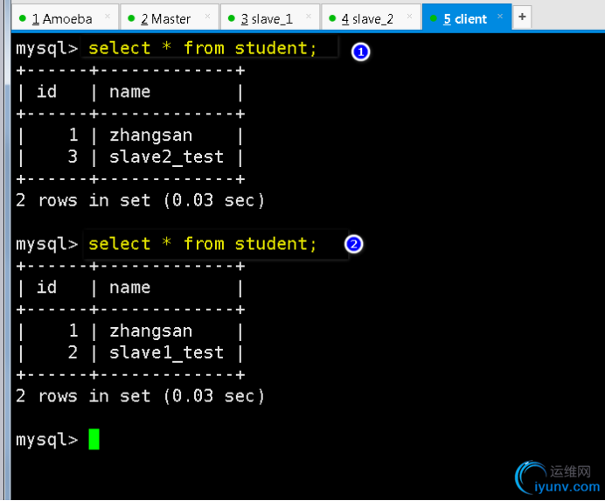Click 'zhangsan' in the second result table

pos(151,331)
